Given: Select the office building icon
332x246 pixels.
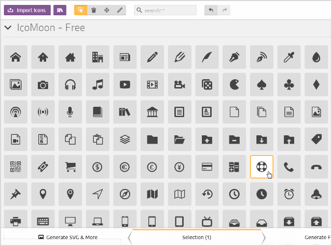Looking at the screenshot, I should (x=98, y=57).
